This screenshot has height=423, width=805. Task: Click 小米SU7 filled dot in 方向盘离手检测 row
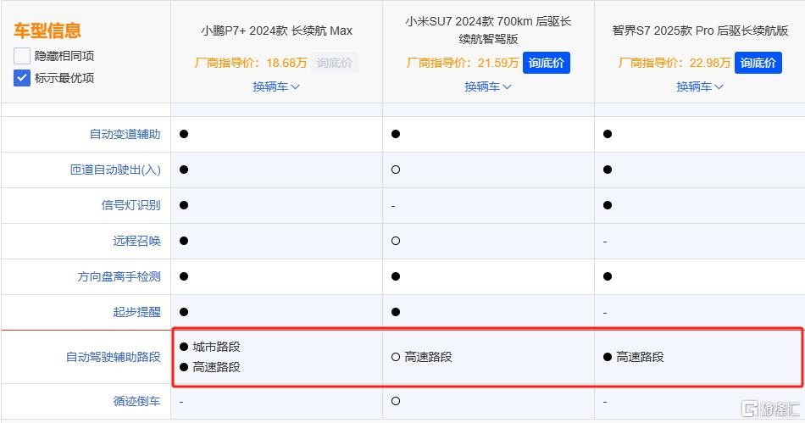396,276
